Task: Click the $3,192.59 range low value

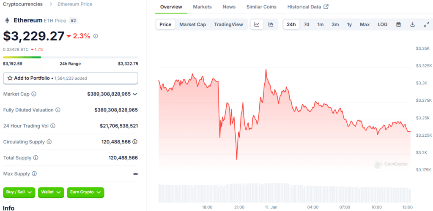Action: point(13,64)
